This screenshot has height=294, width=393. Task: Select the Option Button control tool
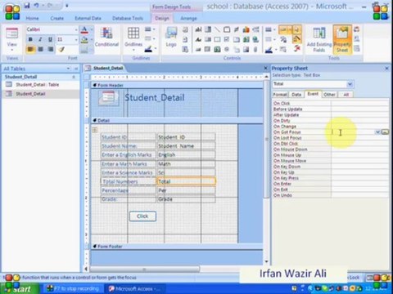click(227, 49)
